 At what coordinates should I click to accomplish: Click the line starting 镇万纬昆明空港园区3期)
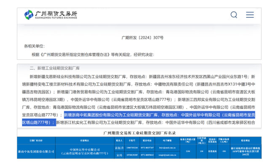(x=139, y=100)
